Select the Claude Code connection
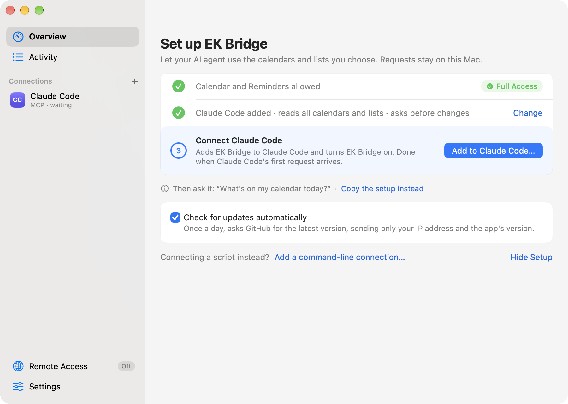The image size is (568, 404). pyautogui.click(x=73, y=100)
